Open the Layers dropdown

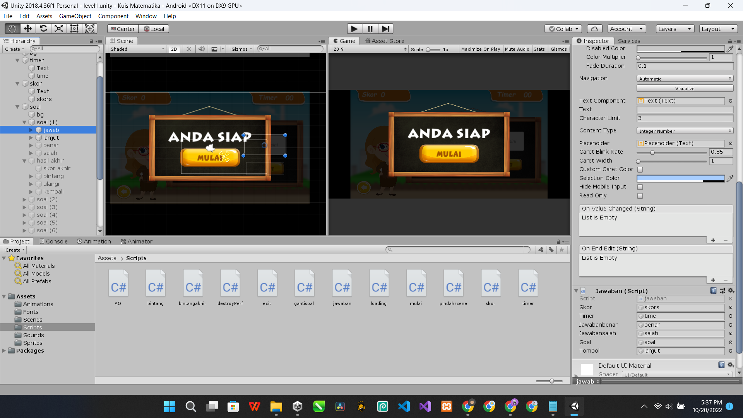(675, 29)
